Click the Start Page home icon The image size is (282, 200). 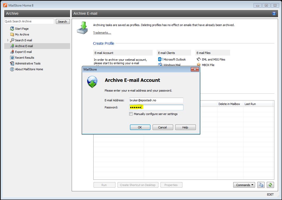pos(12,28)
